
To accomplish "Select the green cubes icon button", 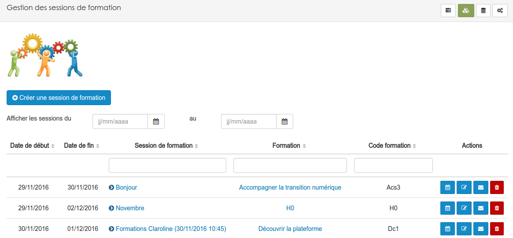I will (x=466, y=11).
